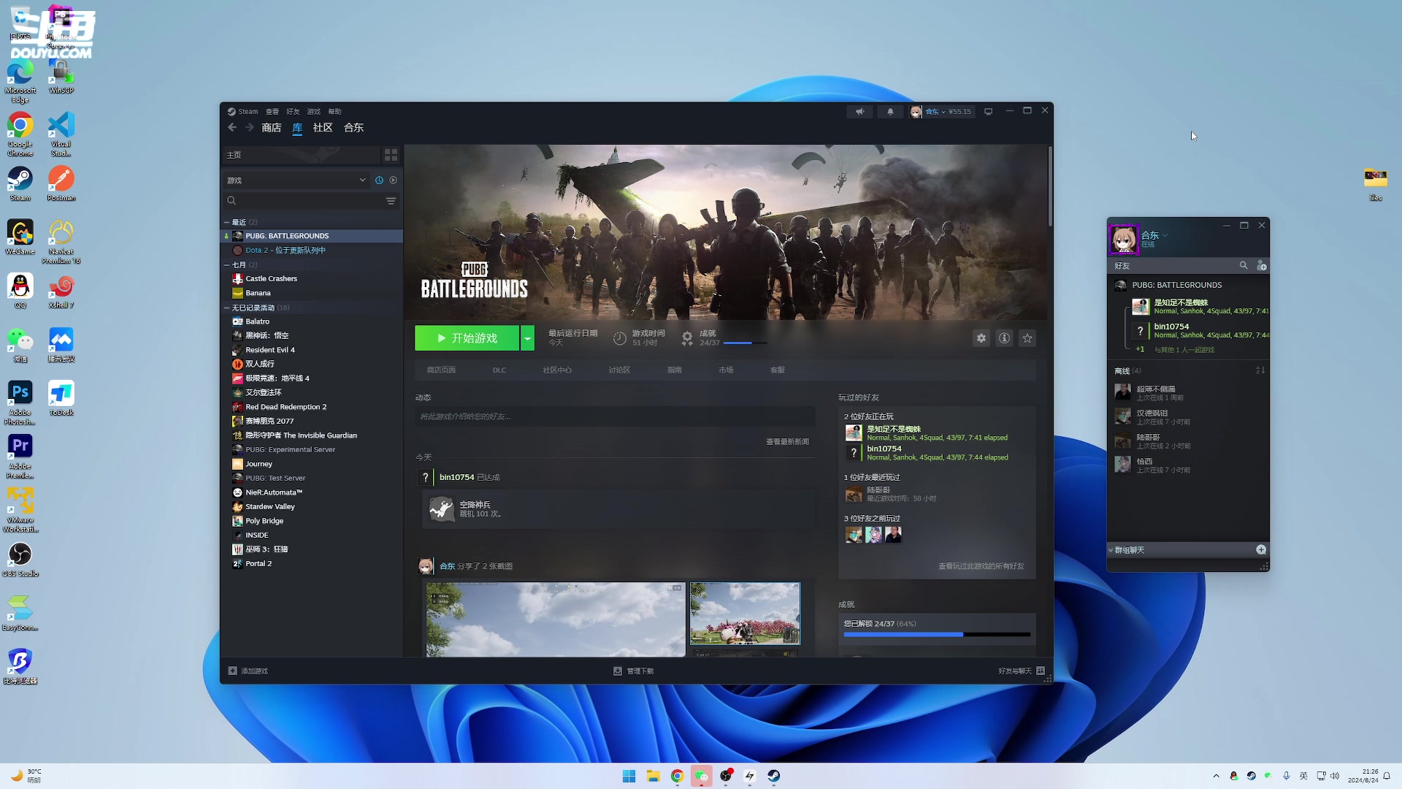Viewport: 1402px width, 789px height.
Task: Add PUBG to favorites star icon
Action: (x=1028, y=338)
